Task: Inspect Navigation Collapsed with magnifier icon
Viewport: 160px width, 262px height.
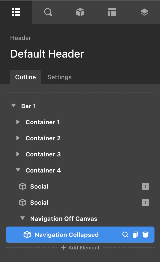Action: [x=125, y=235]
